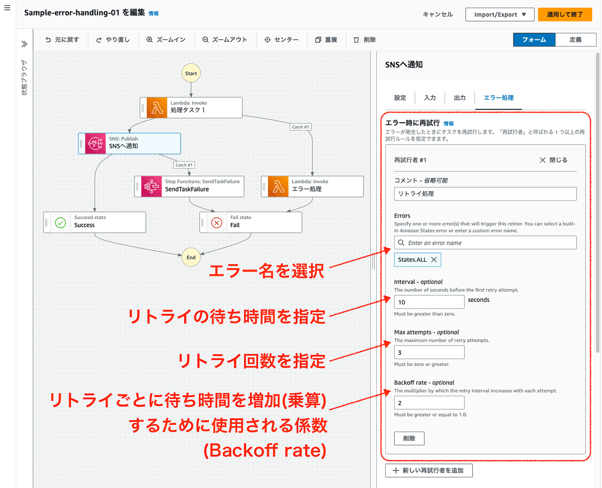
Task: Open Import/Export dropdown
Action: [500, 15]
